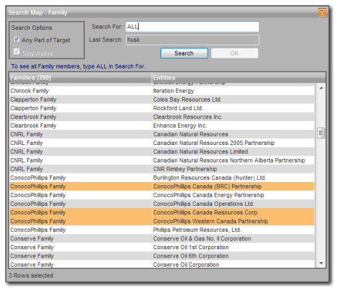Click the scrollbar up arrow
Viewport: 339px width, 292px height.
coord(321,88)
